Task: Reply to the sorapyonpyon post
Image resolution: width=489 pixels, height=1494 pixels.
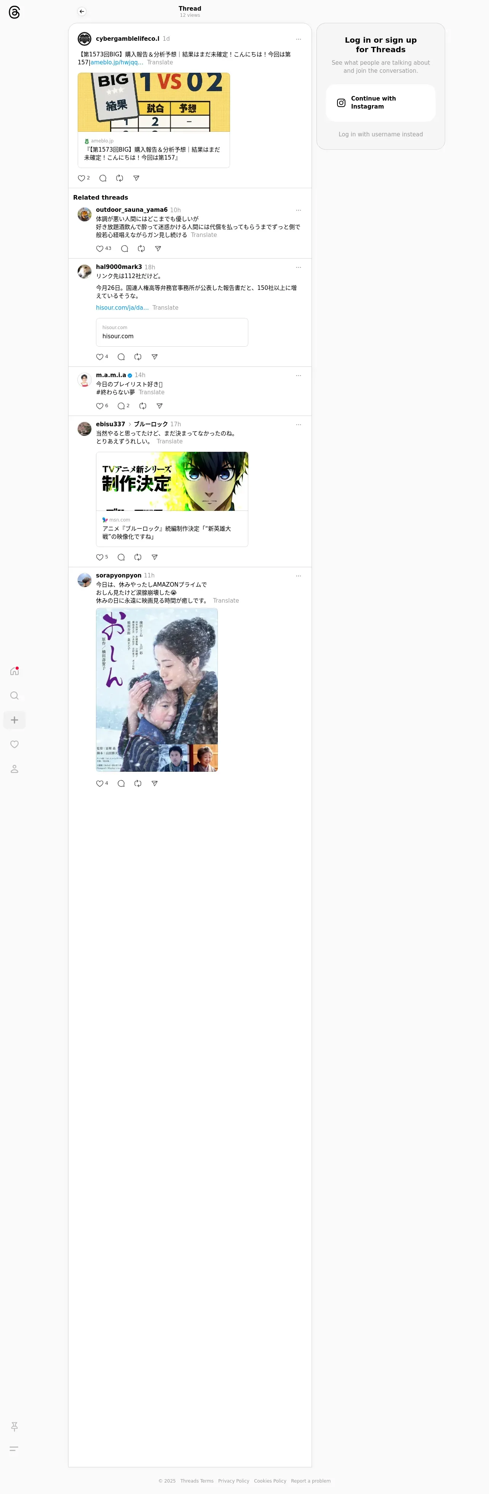Action: 121,783
